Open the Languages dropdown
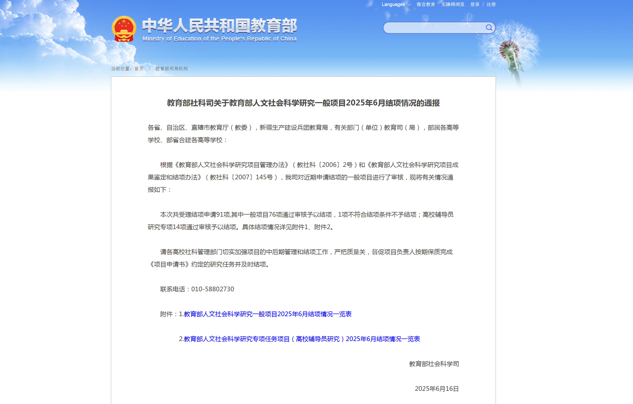 (393, 4)
